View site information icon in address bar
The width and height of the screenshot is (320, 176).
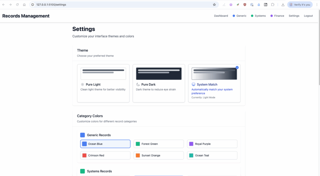[32, 5]
